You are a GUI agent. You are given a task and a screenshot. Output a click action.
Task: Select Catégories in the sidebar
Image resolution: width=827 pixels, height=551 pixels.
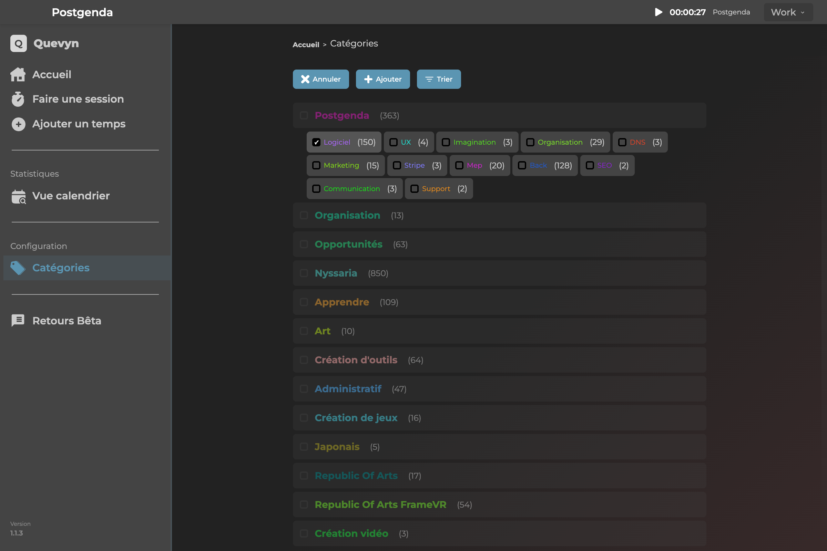click(x=88, y=268)
